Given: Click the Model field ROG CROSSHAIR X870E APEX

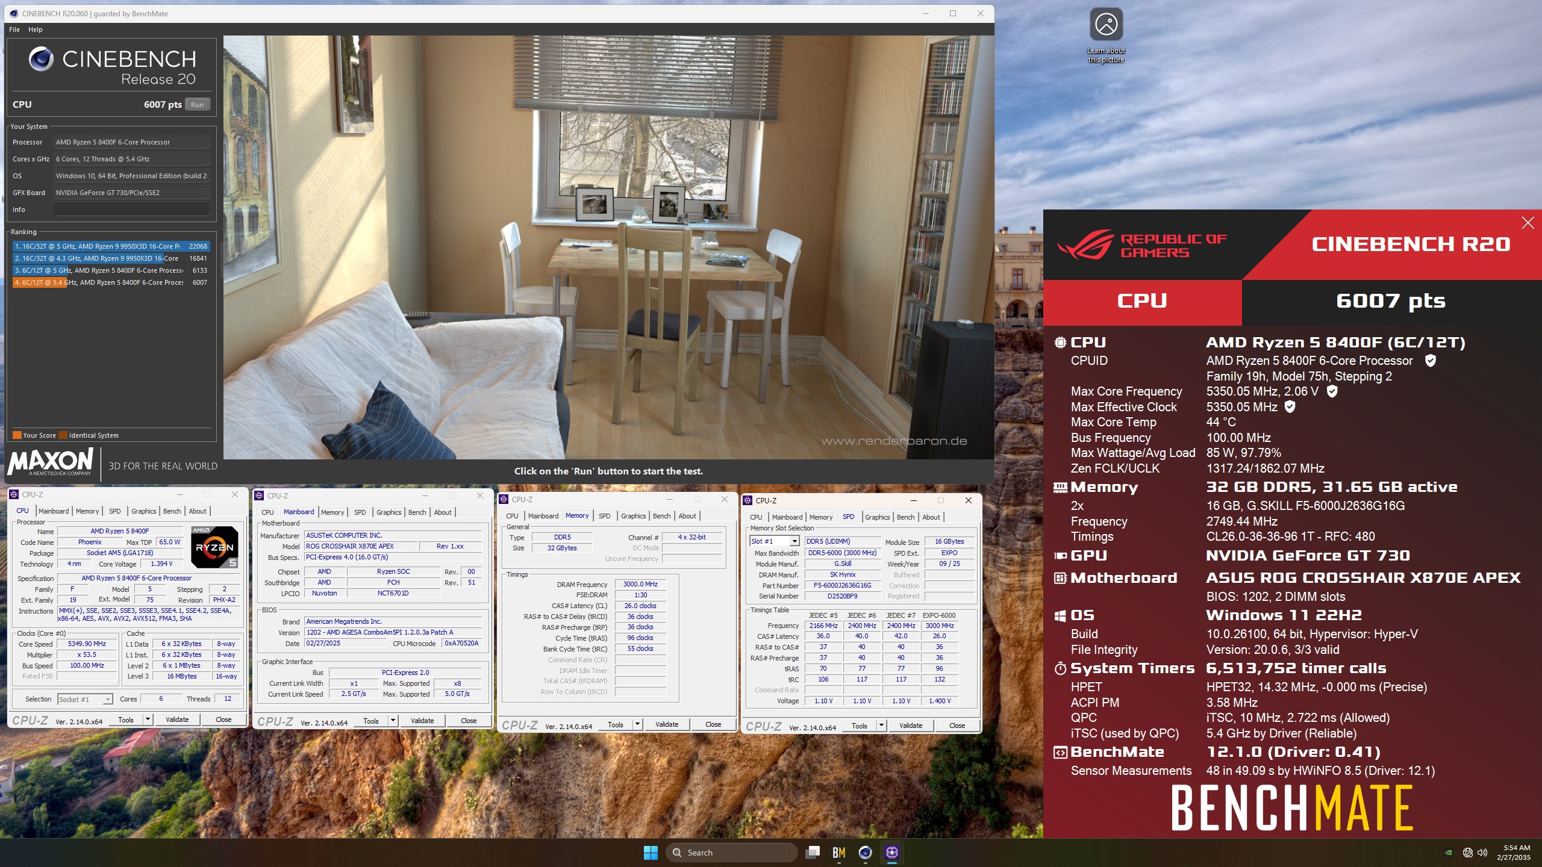Looking at the screenshot, I should (360, 546).
